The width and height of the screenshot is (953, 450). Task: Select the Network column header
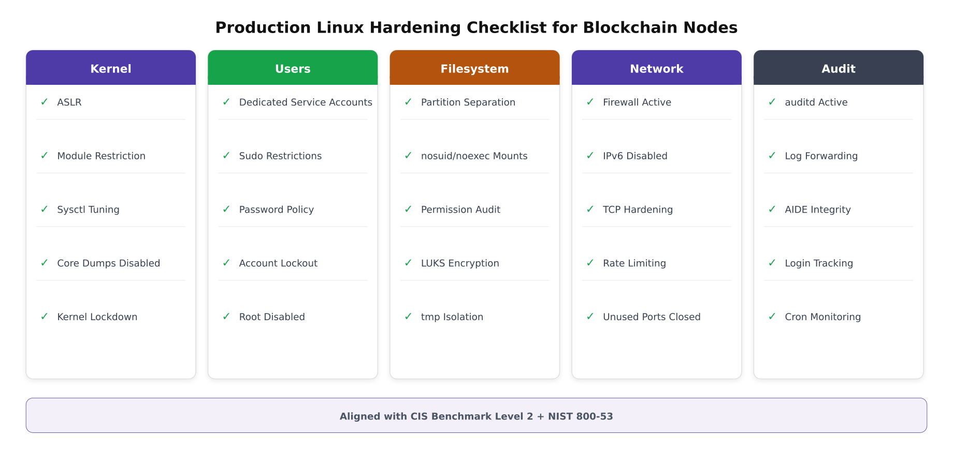(x=657, y=68)
